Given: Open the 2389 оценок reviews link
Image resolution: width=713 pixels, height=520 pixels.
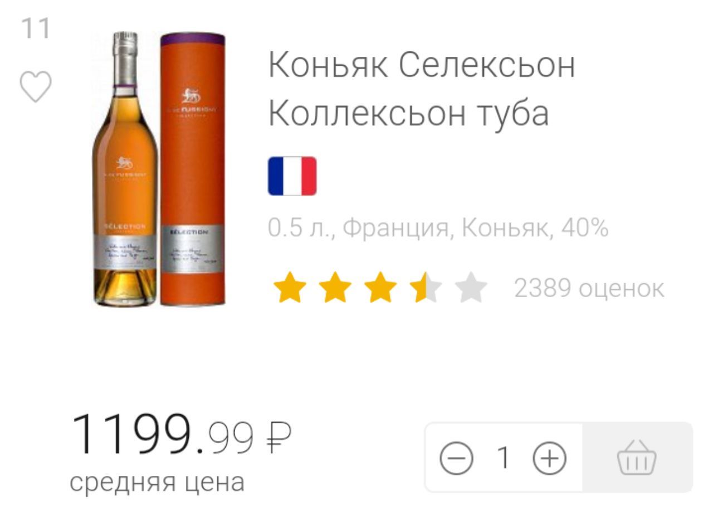Looking at the screenshot, I should tap(589, 288).
